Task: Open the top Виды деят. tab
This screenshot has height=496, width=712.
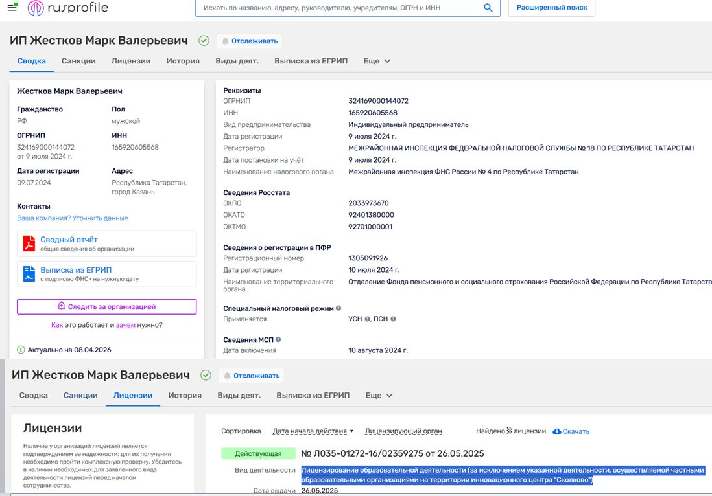Action: coord(237,61)
